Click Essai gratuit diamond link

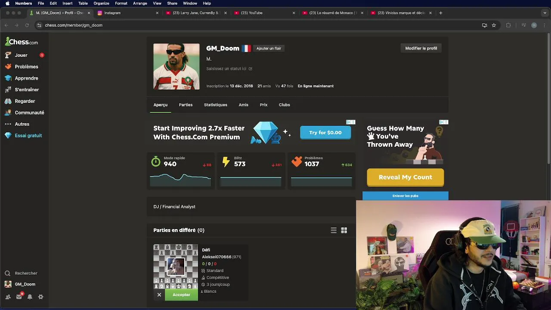(28, 136)
